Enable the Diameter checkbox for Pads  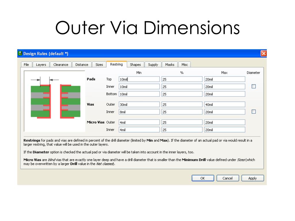pos(254,87)
